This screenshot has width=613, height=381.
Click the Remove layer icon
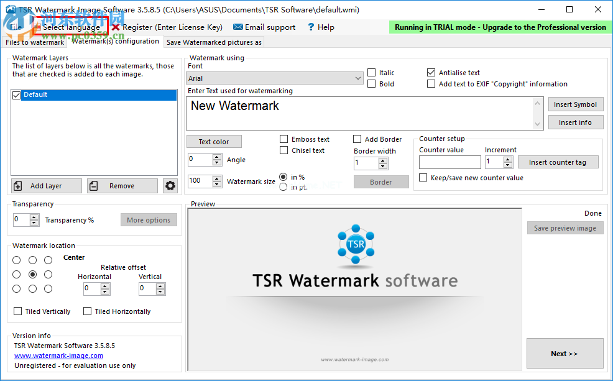click(94, 185)
